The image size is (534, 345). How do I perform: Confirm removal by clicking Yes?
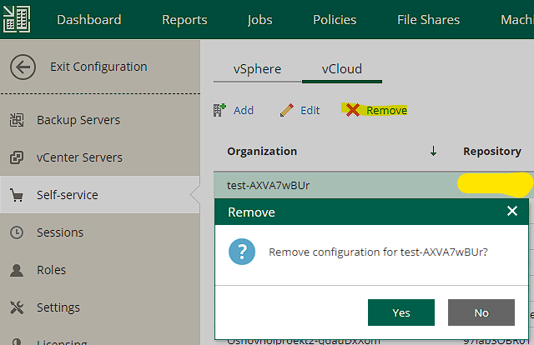coord(401,312)
